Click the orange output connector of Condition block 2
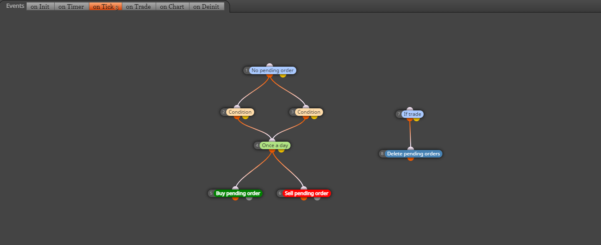This screenshot has height=245, width=601. pos(237,117)
